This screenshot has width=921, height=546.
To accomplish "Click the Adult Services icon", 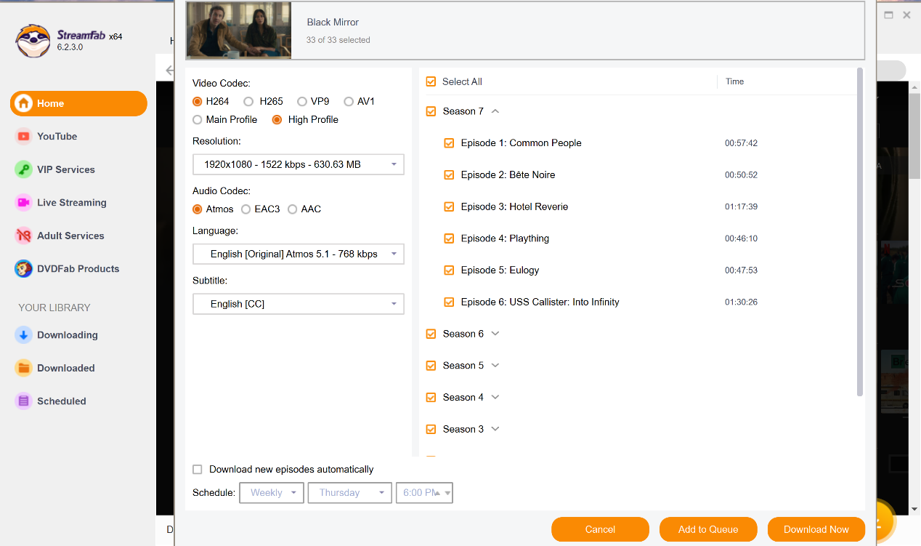I will (x=24, y=236).
